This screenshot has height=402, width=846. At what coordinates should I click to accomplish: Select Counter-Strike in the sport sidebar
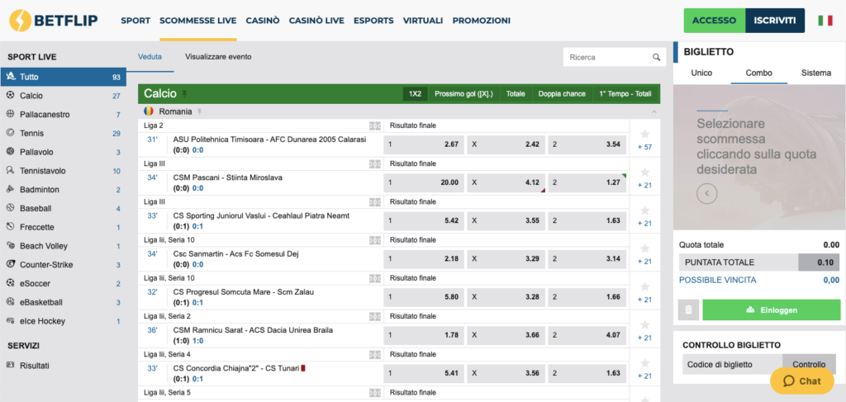click(x=63, y=265)
